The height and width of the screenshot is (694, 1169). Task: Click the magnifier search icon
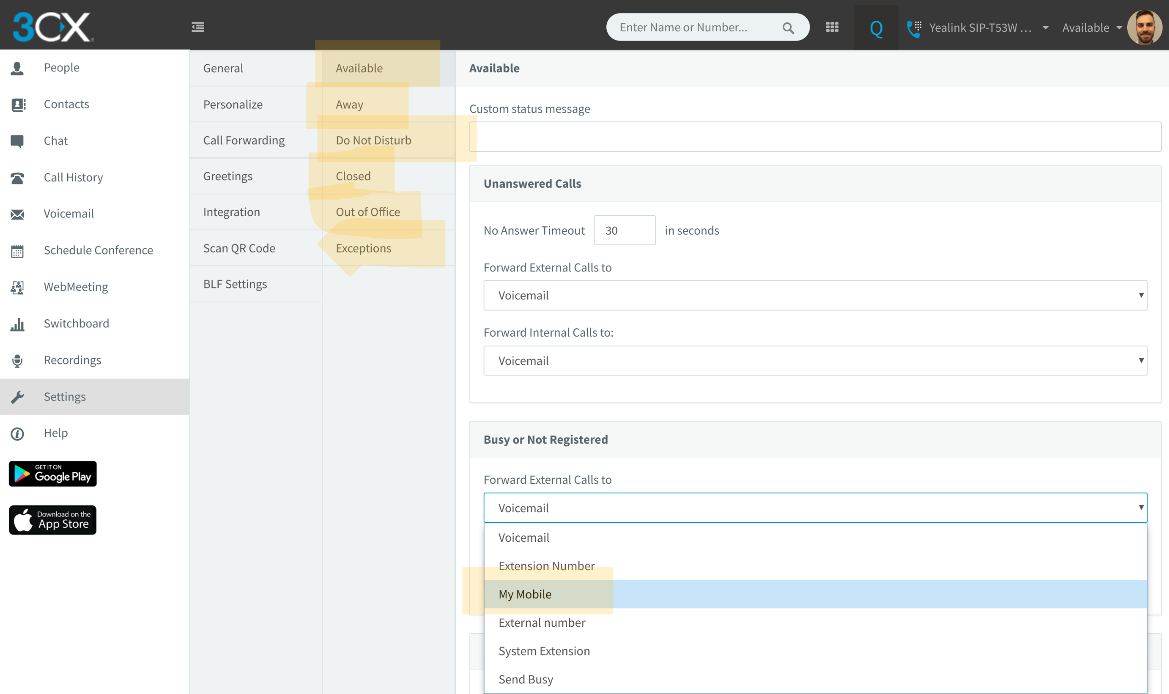[x=788, y=28]
